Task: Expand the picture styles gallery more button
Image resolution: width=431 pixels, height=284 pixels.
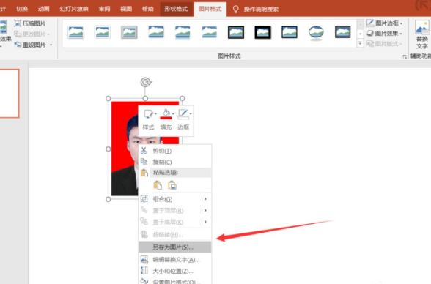Action: 360,43
